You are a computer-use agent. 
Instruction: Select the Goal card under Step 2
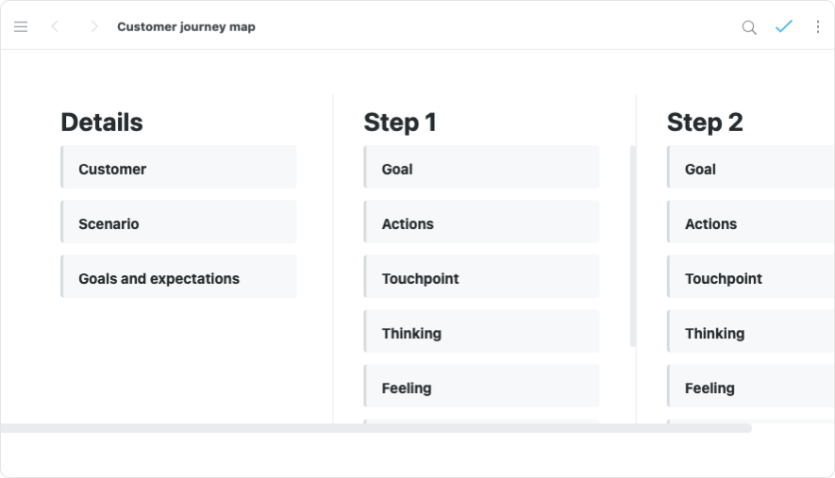(750, 168)
